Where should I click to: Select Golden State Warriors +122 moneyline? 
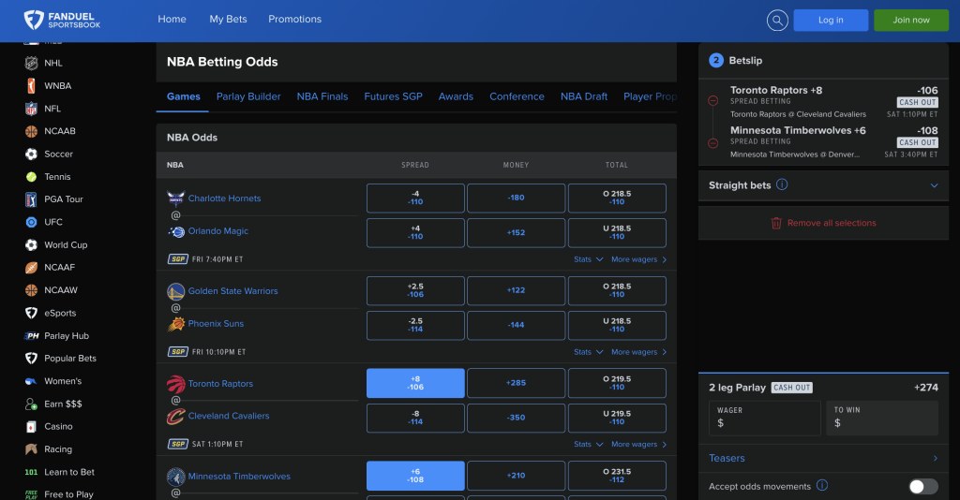[516, 290]
